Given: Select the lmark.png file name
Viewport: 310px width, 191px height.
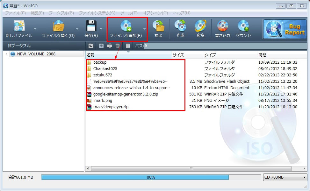Looking at the screenshot, I should 103,101.
